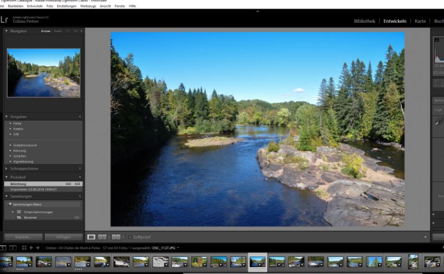The image size is (444, 274).
Task: Expand the S/W presets group
Action: [x=10, y=134]
